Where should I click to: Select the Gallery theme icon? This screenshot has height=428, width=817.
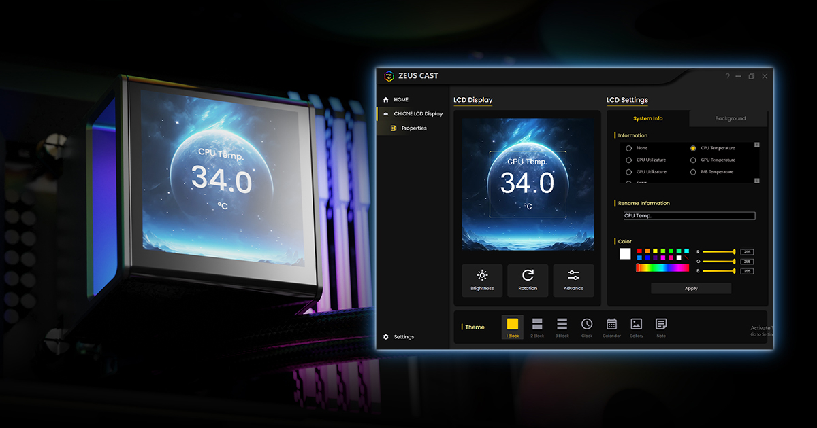[636, 327]
